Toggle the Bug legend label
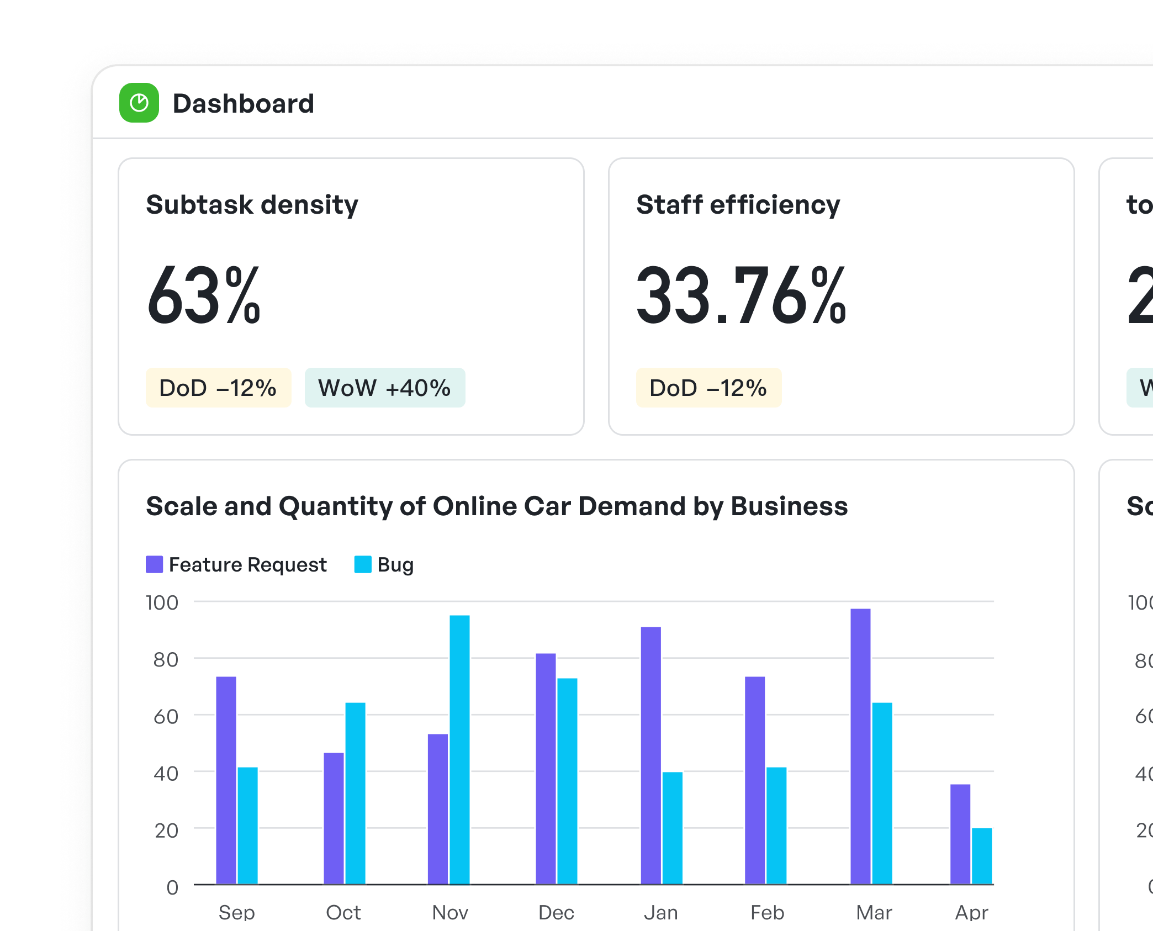 [x=395, y=565]
